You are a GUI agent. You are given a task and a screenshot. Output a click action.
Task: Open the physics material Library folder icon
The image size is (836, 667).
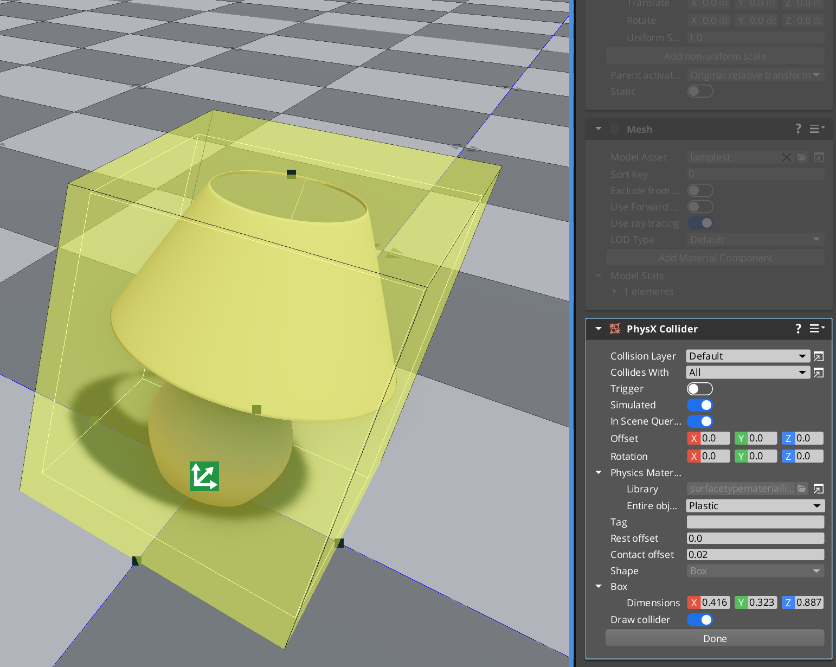(802, 489)
